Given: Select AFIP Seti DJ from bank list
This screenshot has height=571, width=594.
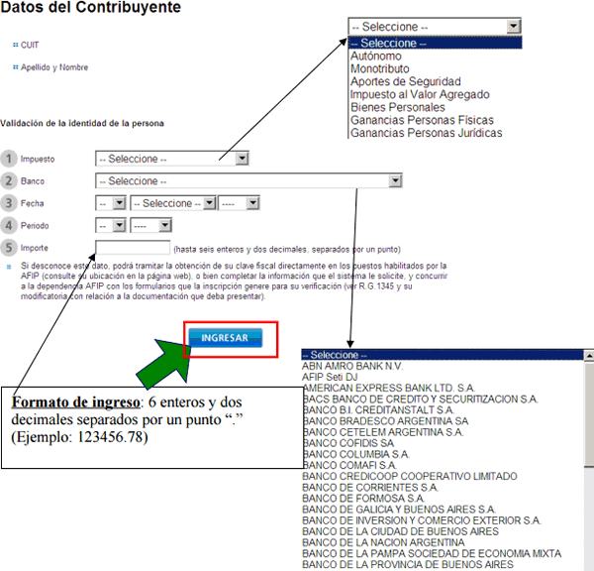Looking at the screenshot, I should tap(330, 377).
